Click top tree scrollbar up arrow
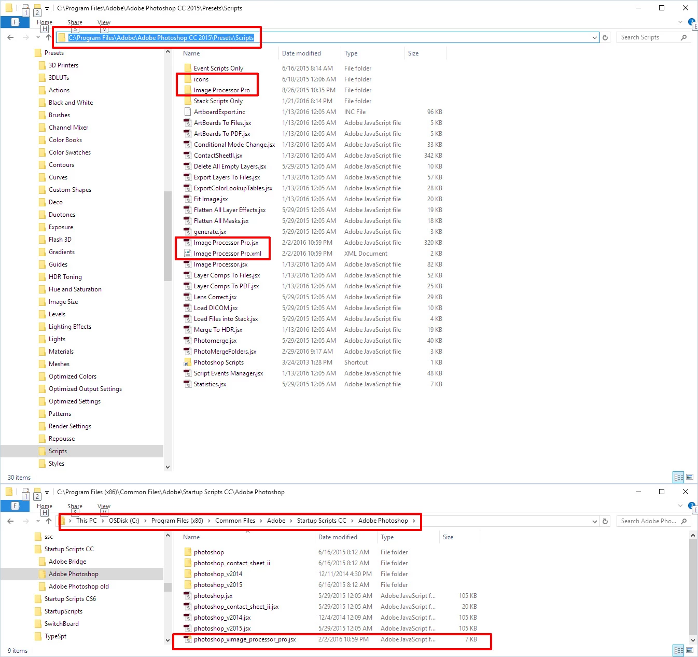 pos(167,52)
